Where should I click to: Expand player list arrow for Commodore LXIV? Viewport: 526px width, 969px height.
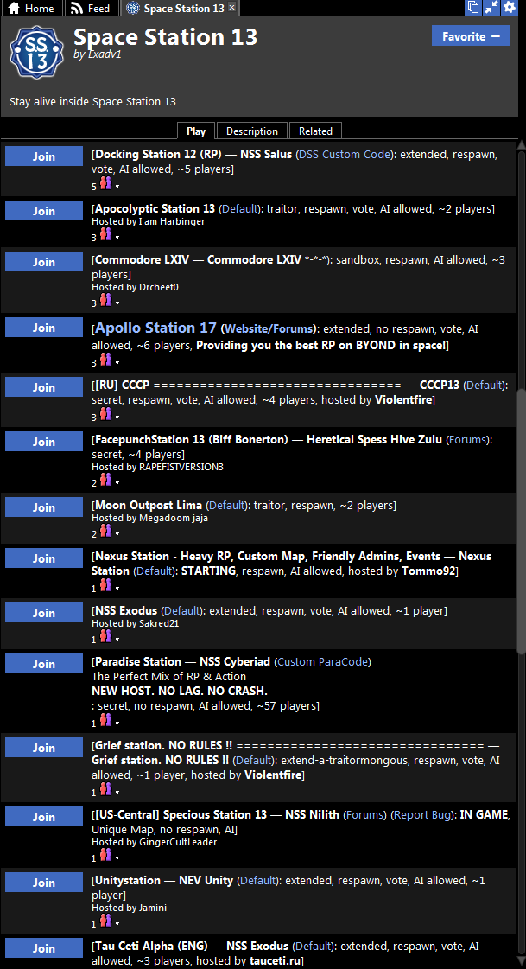click(x=117, y=303)
